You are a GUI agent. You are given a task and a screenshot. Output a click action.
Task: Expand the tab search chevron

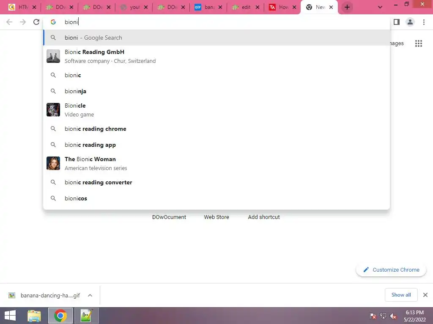pos(380,7)
